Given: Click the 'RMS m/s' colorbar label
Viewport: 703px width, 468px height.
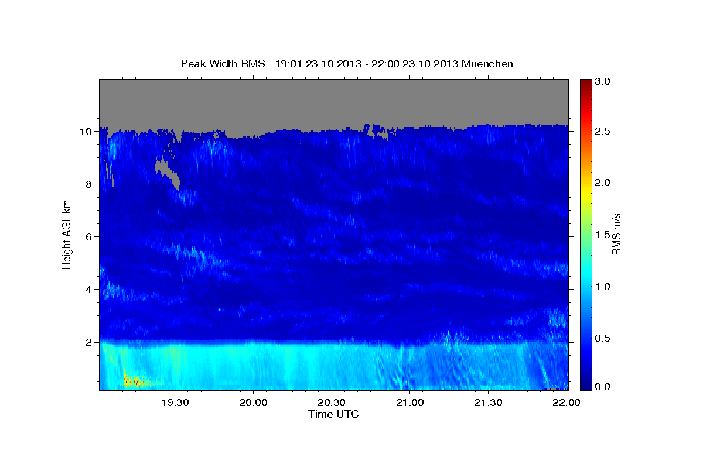Looking at the screenshot, I should click(616, 234).
